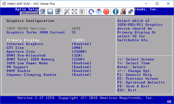Click the 'F2: Previous Values' hint

click(x=138, y=79)
